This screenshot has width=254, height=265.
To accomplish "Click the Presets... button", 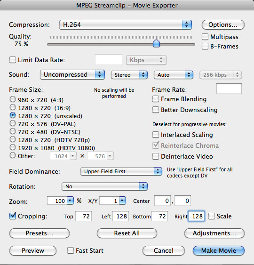I will (40, 233).
